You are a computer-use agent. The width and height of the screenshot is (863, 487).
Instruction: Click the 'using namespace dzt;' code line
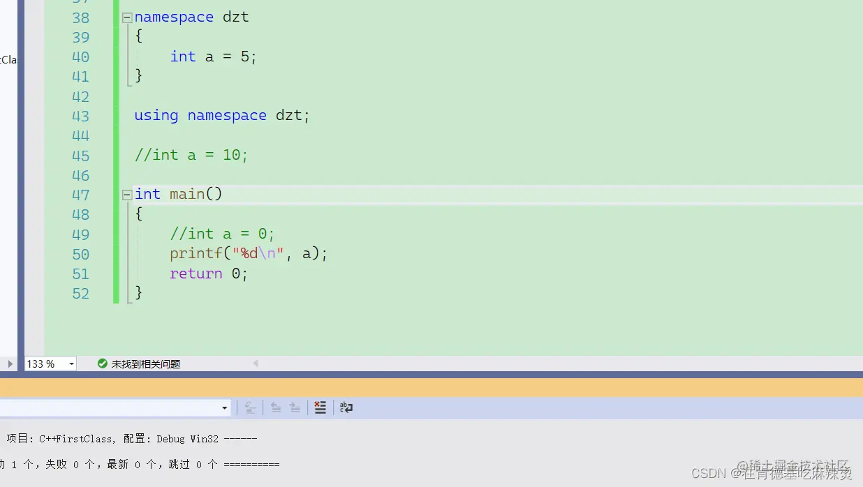pos(222,115)
